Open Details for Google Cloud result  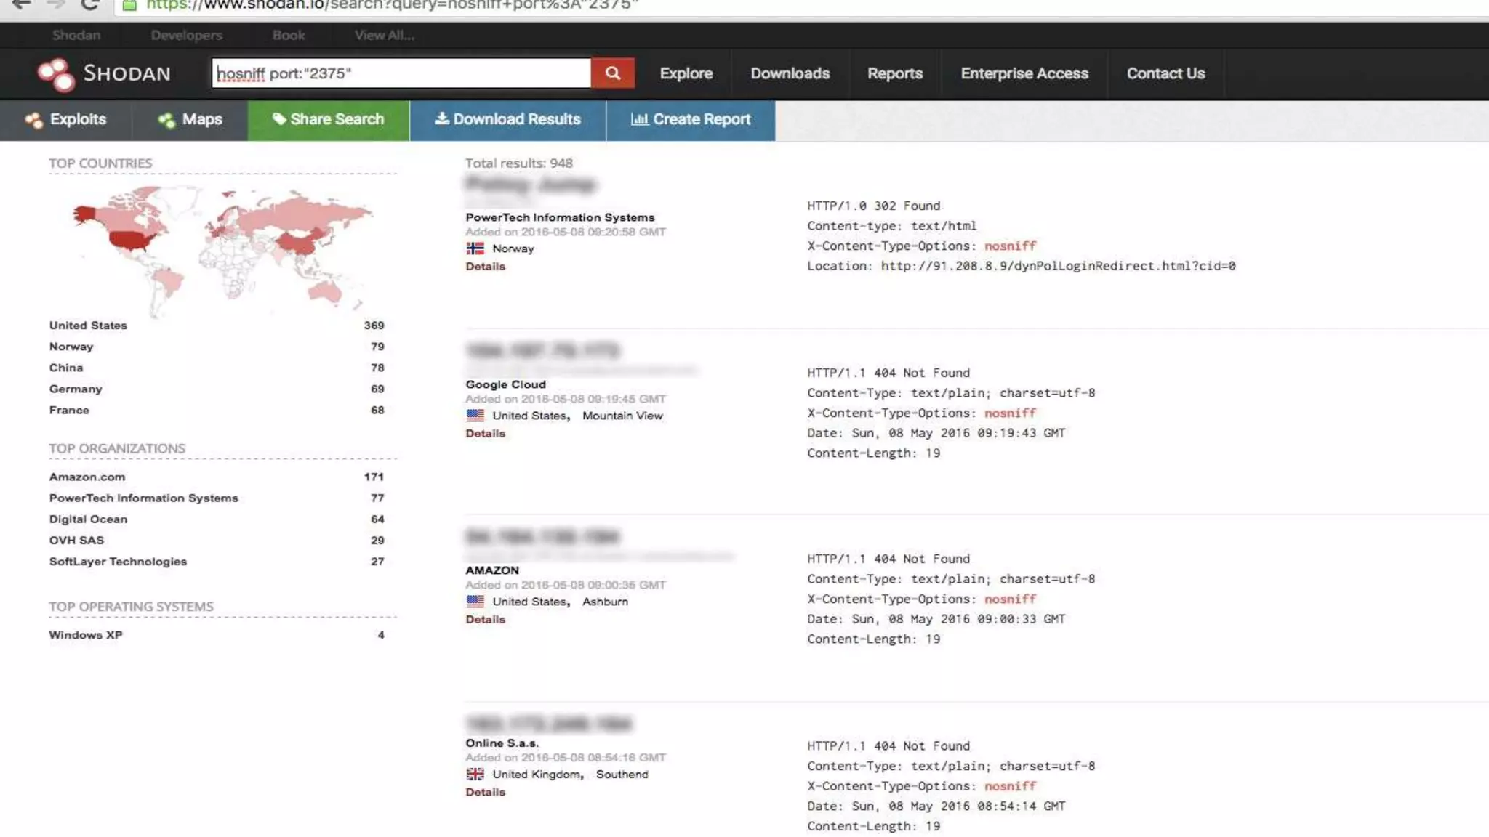[485, 434]
